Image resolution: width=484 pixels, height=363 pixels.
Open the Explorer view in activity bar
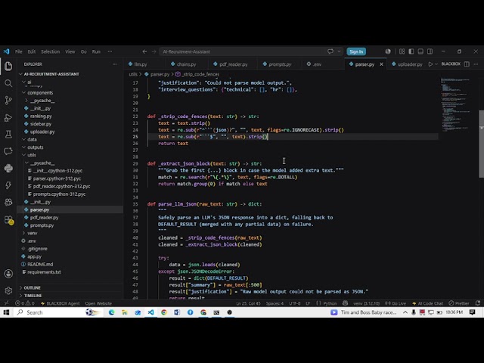click(x=8, y=66)
